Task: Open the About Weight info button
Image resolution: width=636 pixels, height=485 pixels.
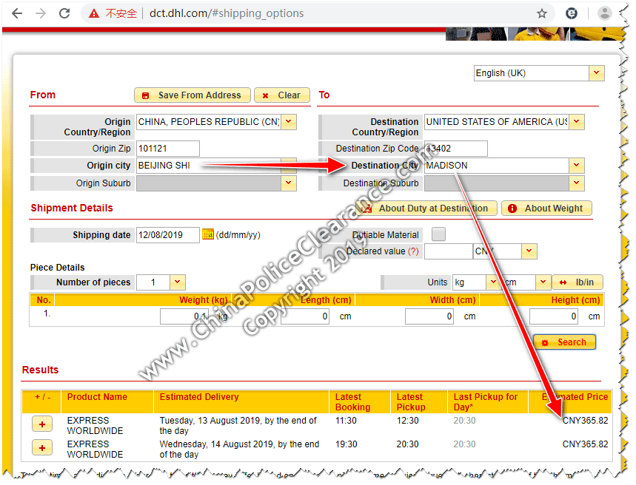Action: pyautogui.click(x=546, y=208)
